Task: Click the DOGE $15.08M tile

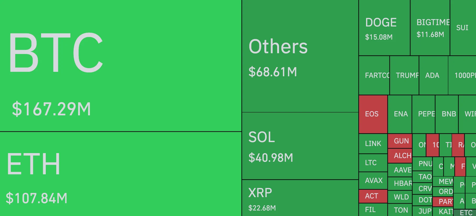Action: coord(384,28)
